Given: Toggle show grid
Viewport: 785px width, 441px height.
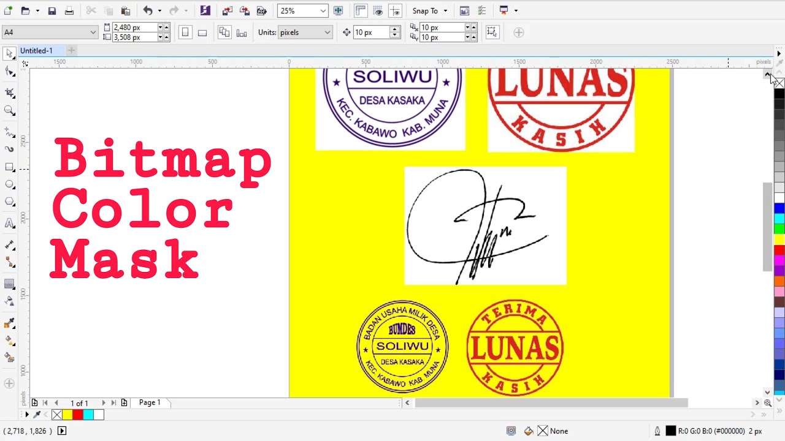Looking at the screenshot, I should pyautogui.click(x=378, y=10).
